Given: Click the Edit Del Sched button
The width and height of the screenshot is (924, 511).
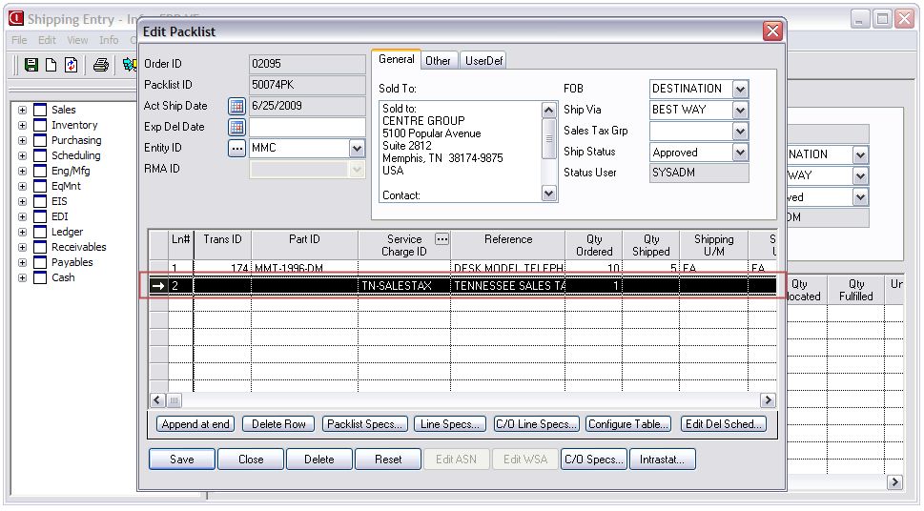Looking at the screenshot, I should click(723, 424).
